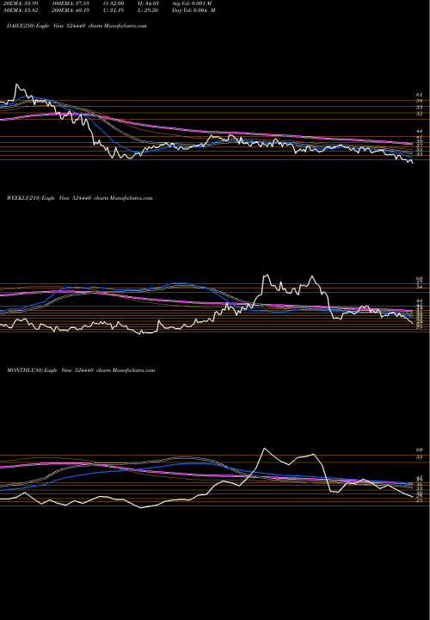Click the WEEKLY(213) Eagle View chart title
The height and width of the screenshot is (620, 430).
tap(79, 198)
